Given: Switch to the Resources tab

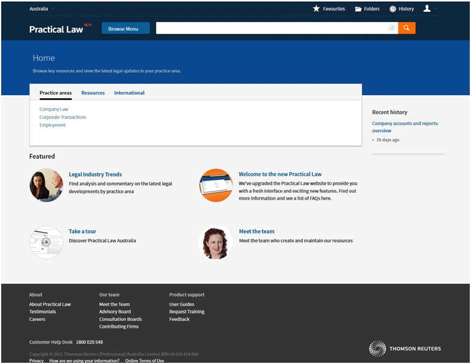Looking at the screenshot, I should tap(93, 93).
